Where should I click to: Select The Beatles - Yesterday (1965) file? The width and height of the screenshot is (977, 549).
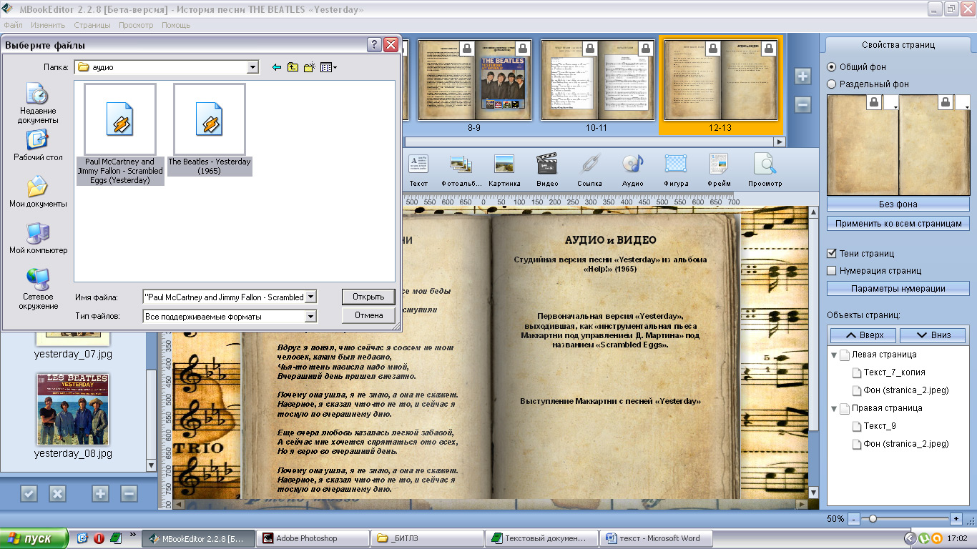click(x=210, y=129)
